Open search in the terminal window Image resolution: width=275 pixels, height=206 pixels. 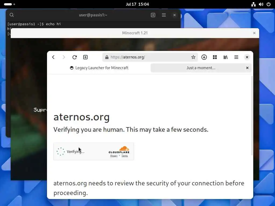(12, 15)
